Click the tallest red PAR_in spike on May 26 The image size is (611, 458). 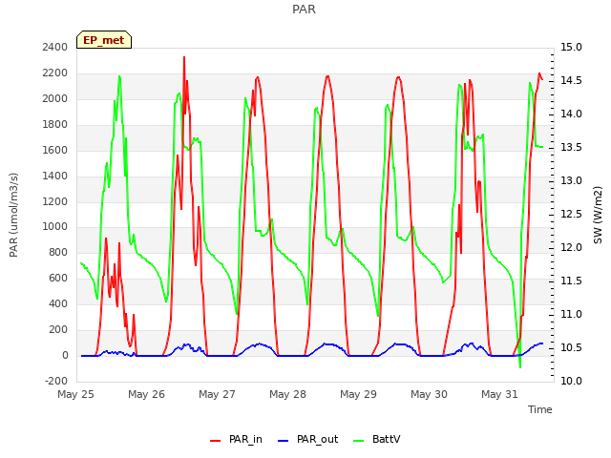tap(184, 57)
